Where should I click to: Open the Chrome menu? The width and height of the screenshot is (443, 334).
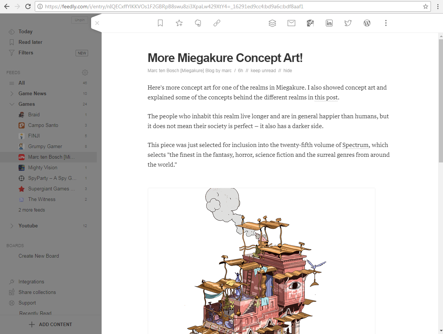[x=438, y=6]
